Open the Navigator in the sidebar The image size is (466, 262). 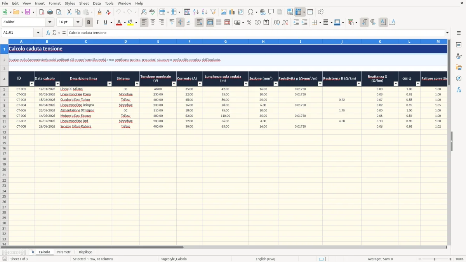459,78
